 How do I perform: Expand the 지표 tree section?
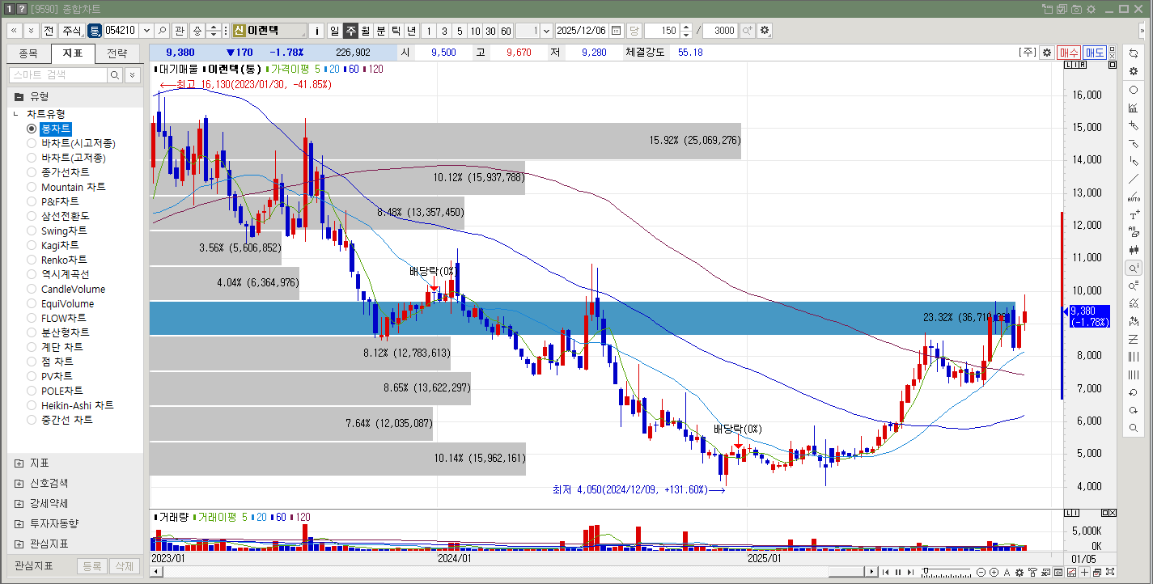click(19, 463)
